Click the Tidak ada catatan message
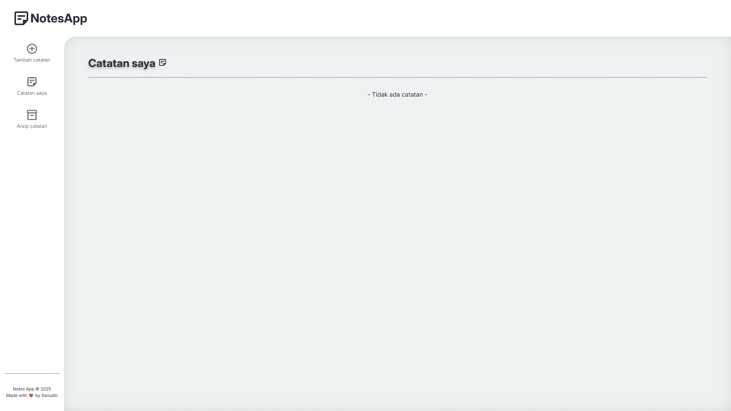Image resolution: width=731 pixels, height=411 pixels. (397, 95)
